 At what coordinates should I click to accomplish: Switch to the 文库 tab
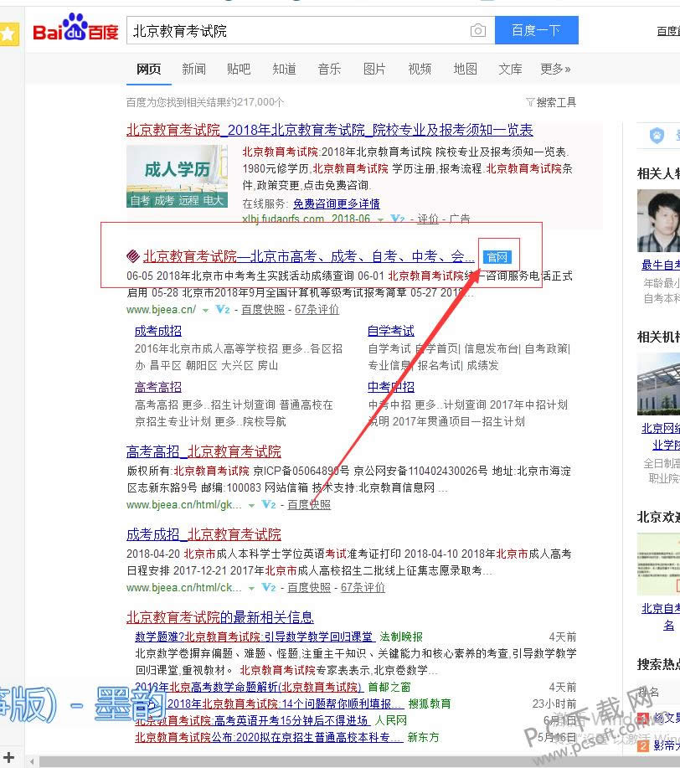(x=511, y=69)
